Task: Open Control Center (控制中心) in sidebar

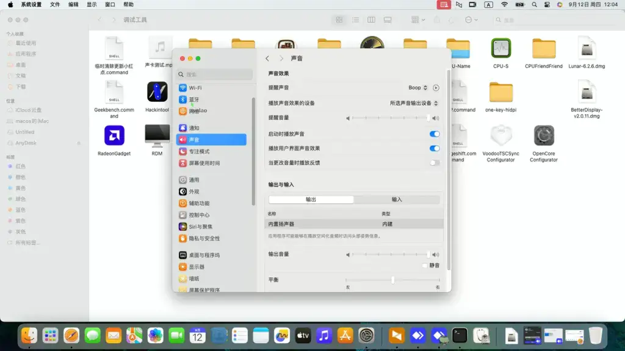Action: coord(211,215)
